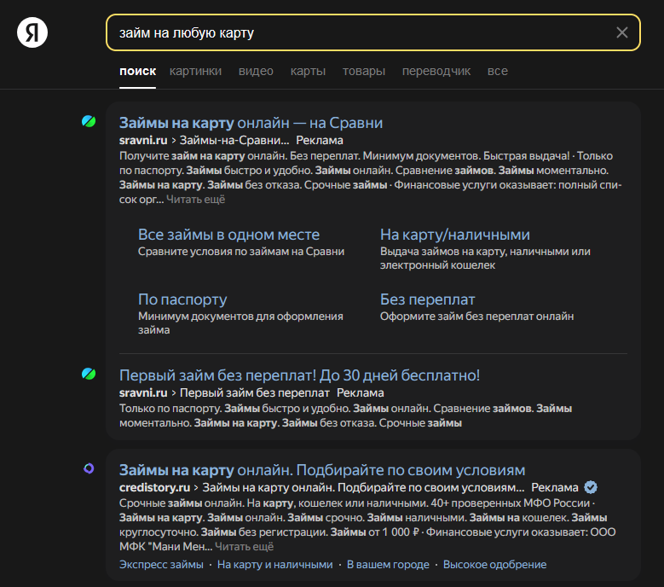Stay on the 'поиск' tab
664x587 pixels.
[x=137, y=71]
